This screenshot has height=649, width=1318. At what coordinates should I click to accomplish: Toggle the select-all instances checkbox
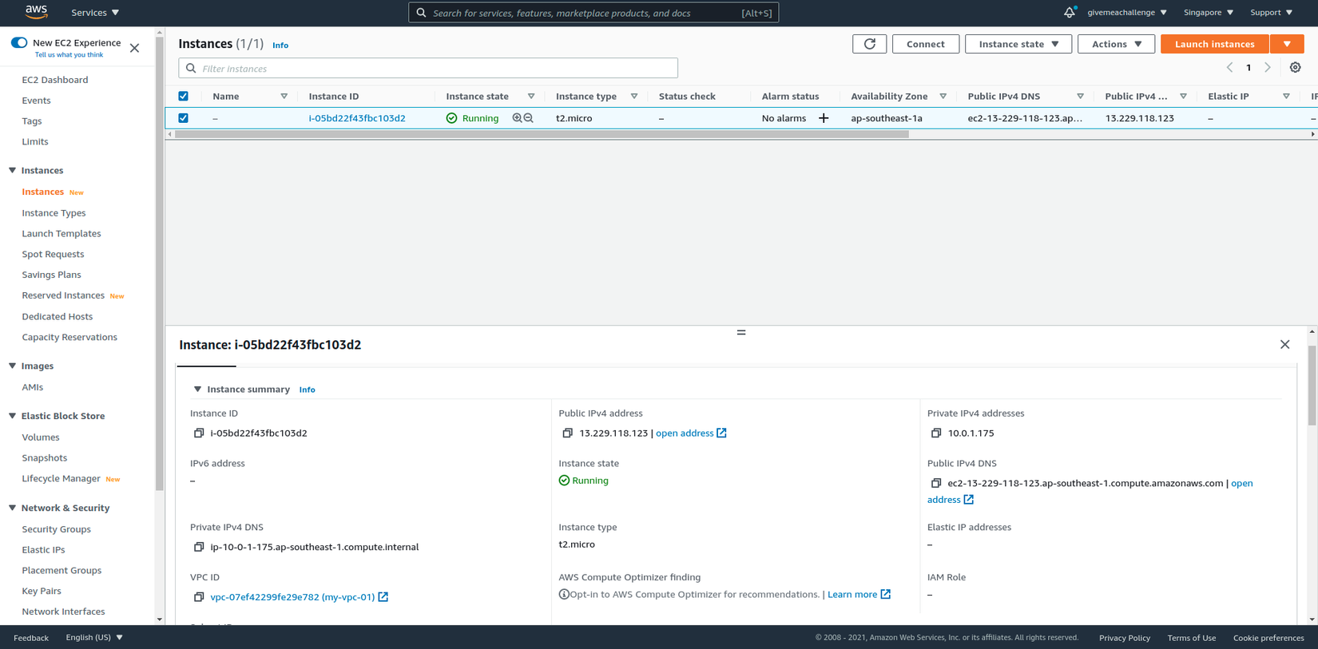point(184,97)
